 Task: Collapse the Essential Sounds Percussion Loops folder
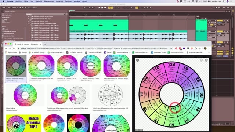point(29,23)
